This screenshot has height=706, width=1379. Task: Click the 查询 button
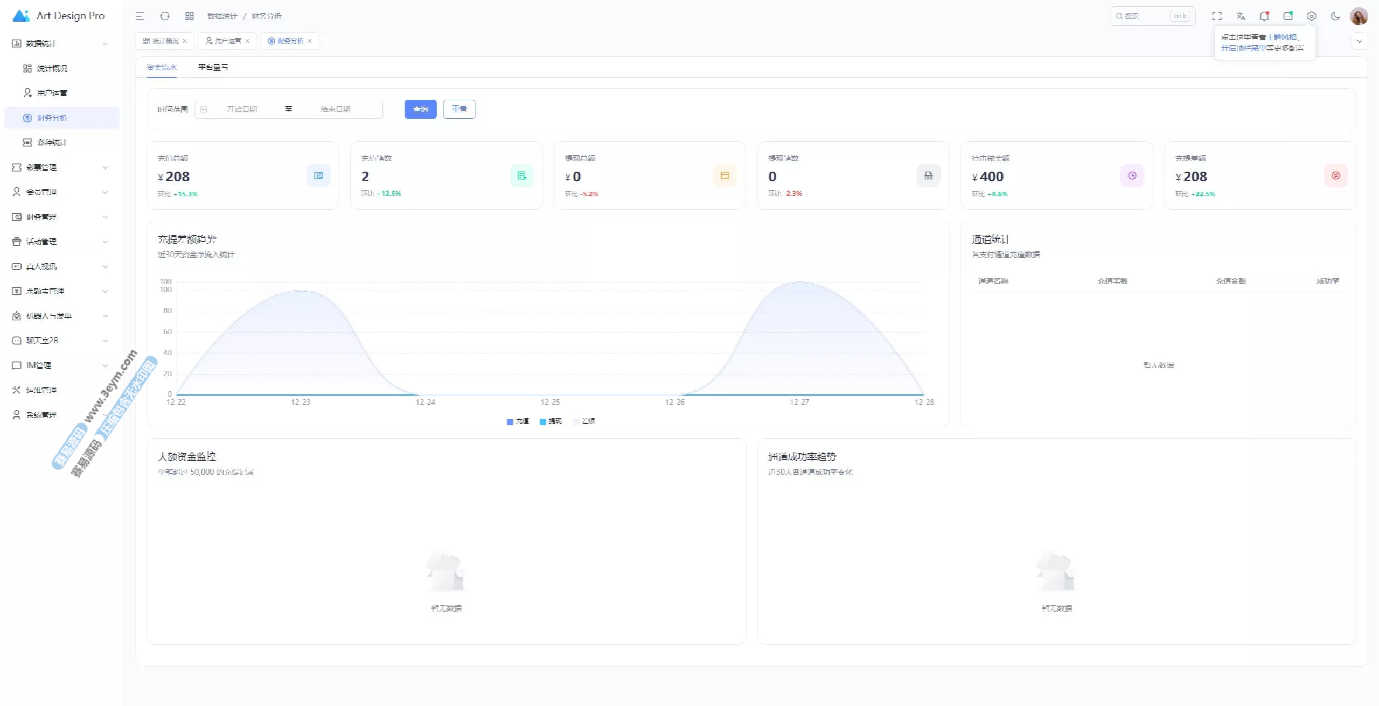pos(420,109)
